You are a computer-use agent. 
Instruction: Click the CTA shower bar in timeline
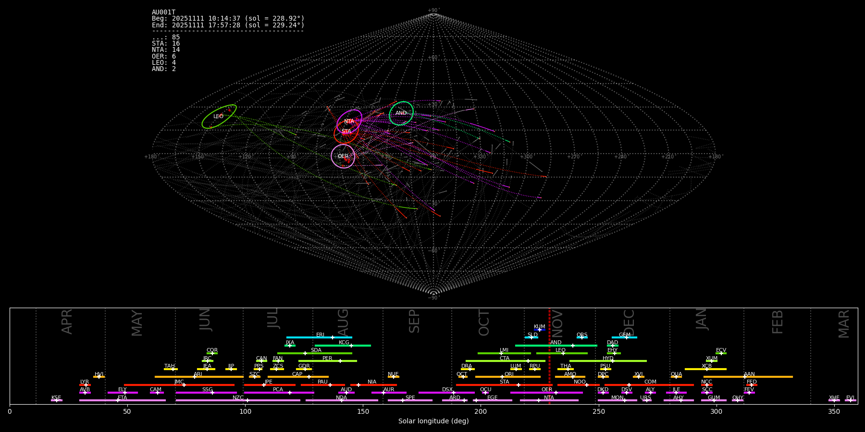505,361
